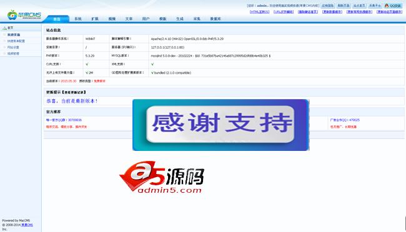Select the 视频 navigation tab
Image resolution: width=406 pixels, height=232 pixels.
coord(112,19)
